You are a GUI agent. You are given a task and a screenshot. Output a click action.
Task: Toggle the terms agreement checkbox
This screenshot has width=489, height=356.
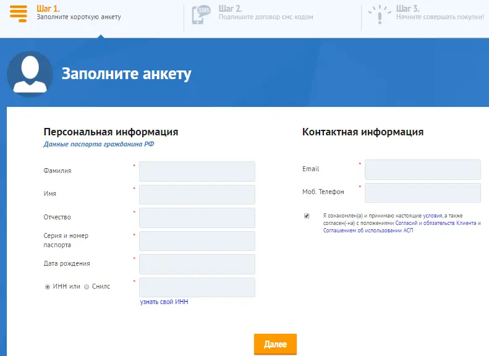point(307,216)
